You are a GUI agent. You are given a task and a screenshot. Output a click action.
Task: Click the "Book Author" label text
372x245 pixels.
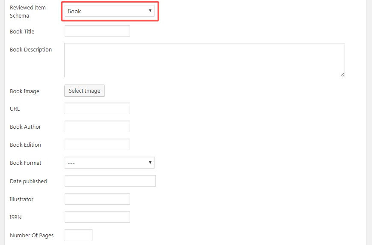click(25, 127)
